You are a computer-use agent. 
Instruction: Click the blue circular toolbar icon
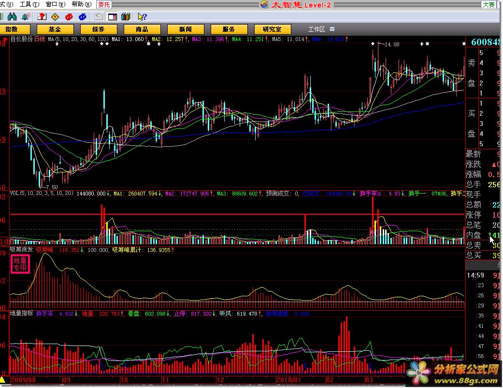point(83,17)
